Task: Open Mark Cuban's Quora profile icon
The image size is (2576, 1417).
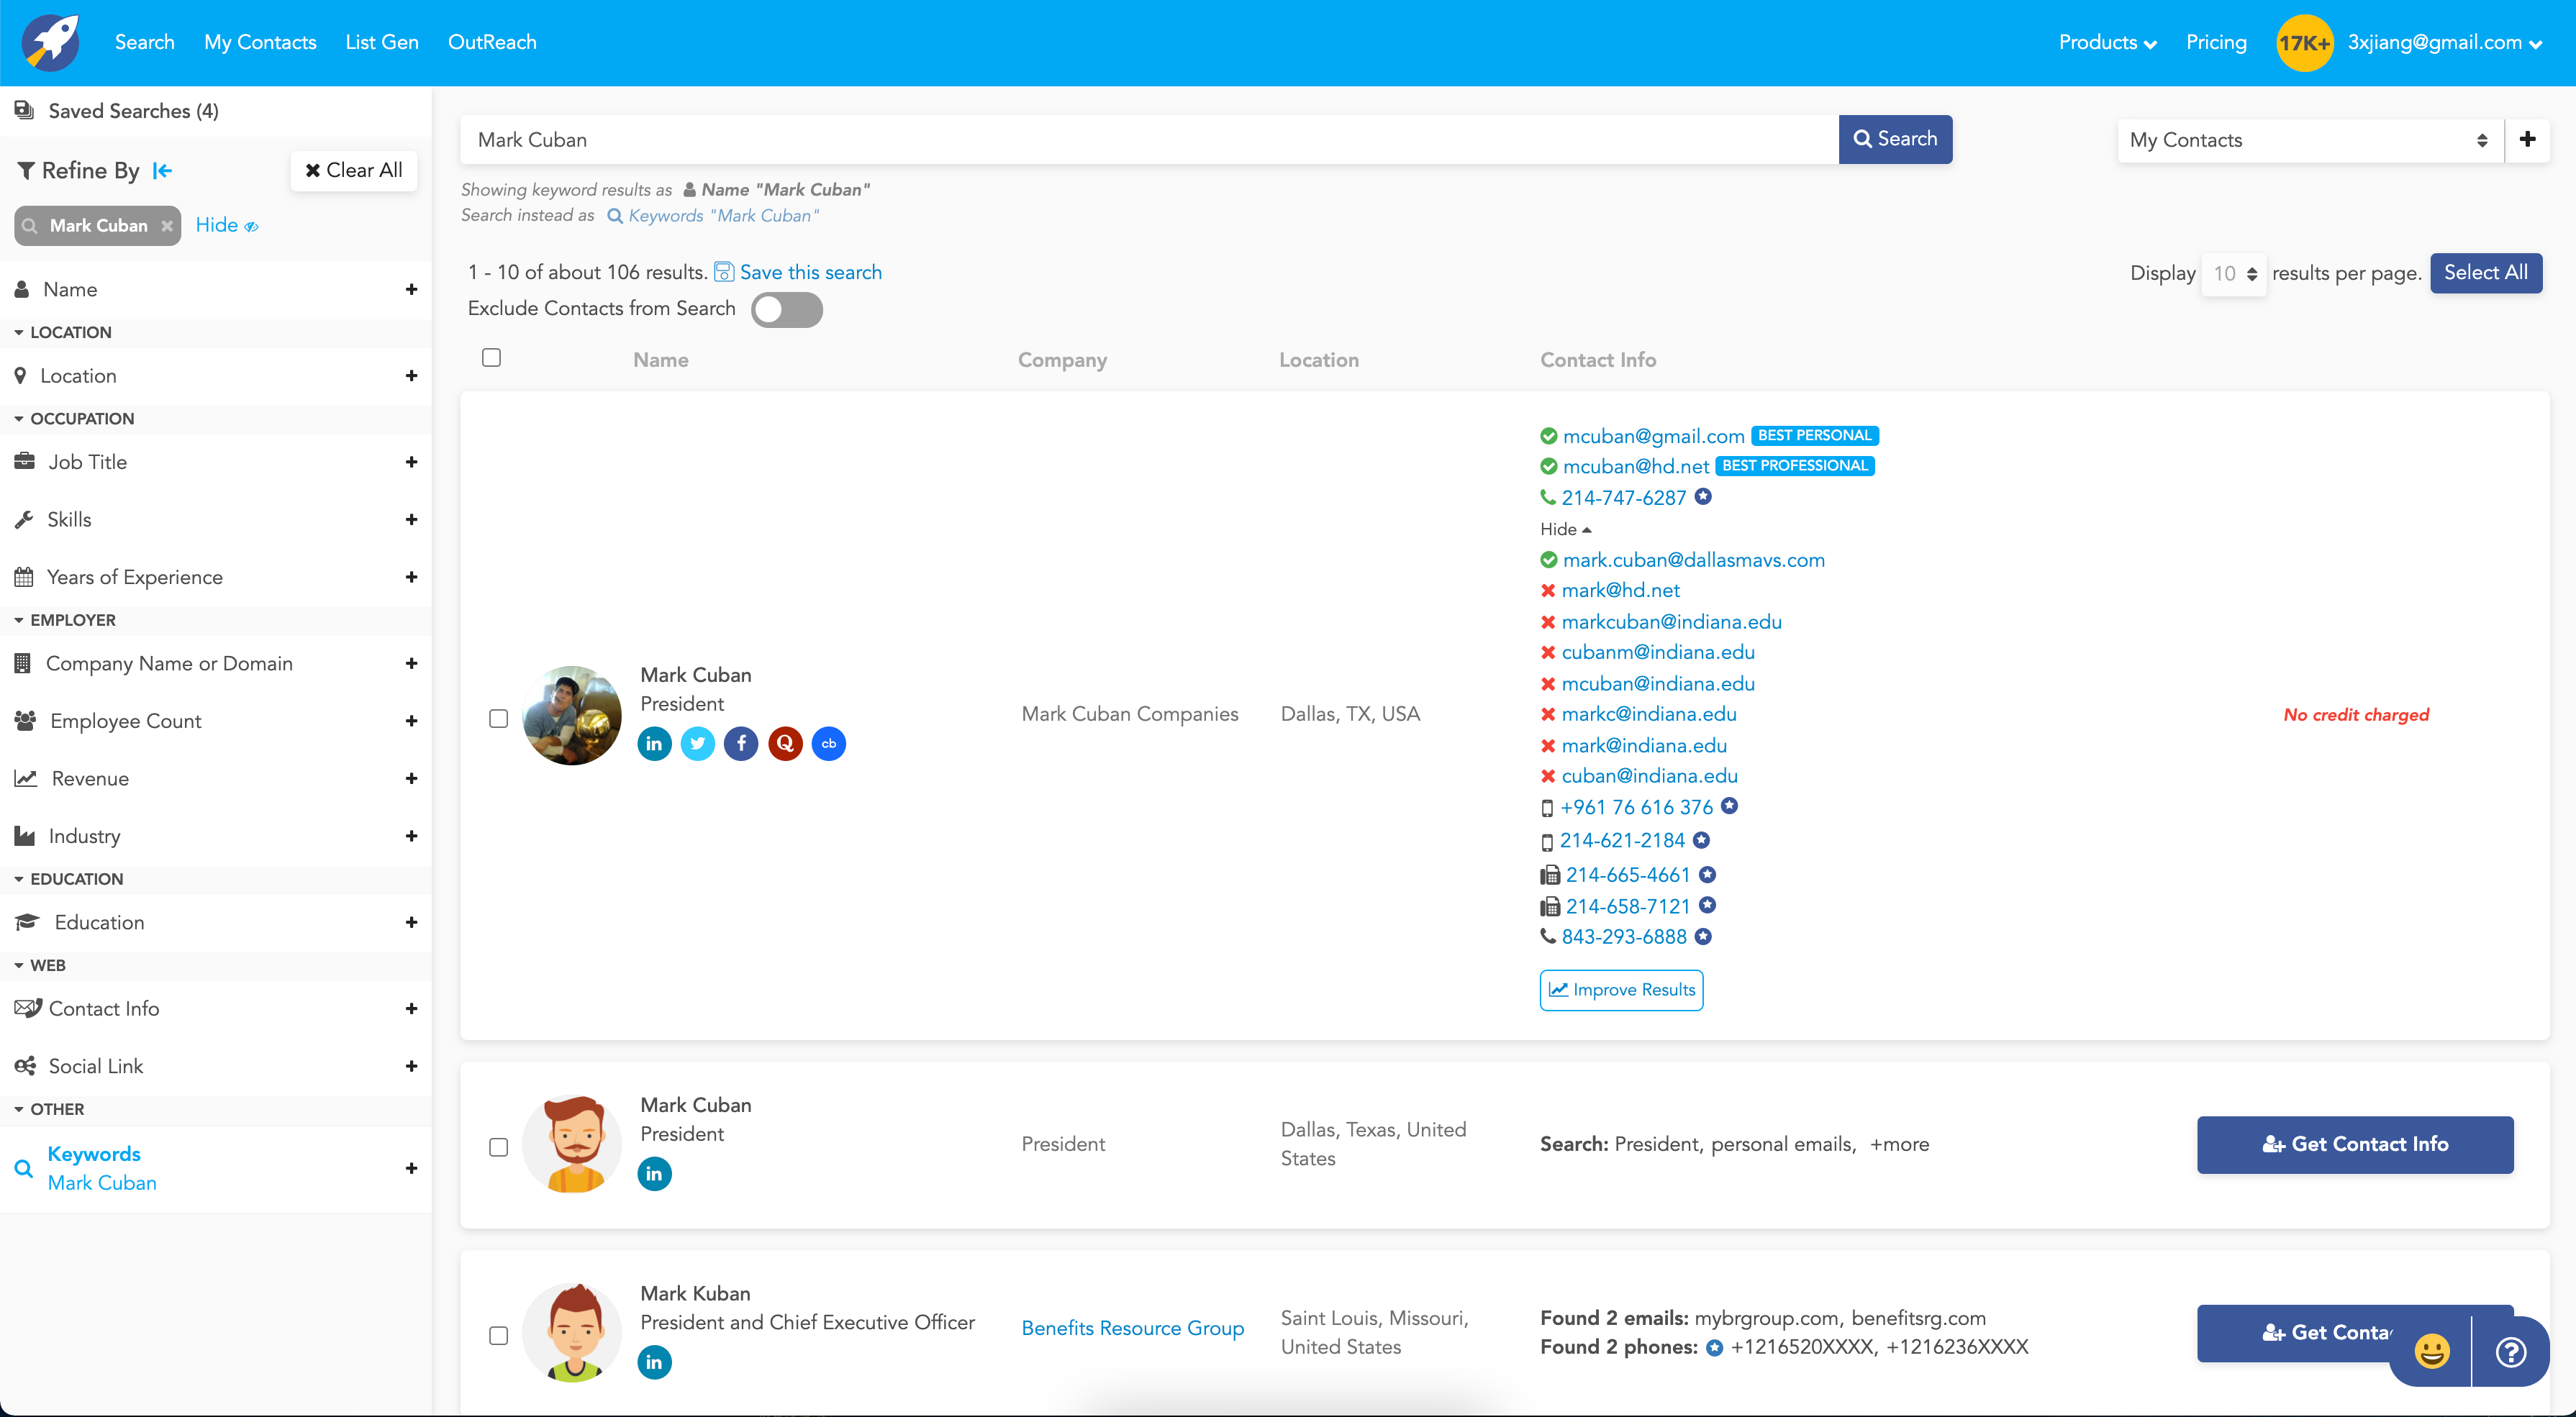Action: pyautogui.click(x=785, y=744)
